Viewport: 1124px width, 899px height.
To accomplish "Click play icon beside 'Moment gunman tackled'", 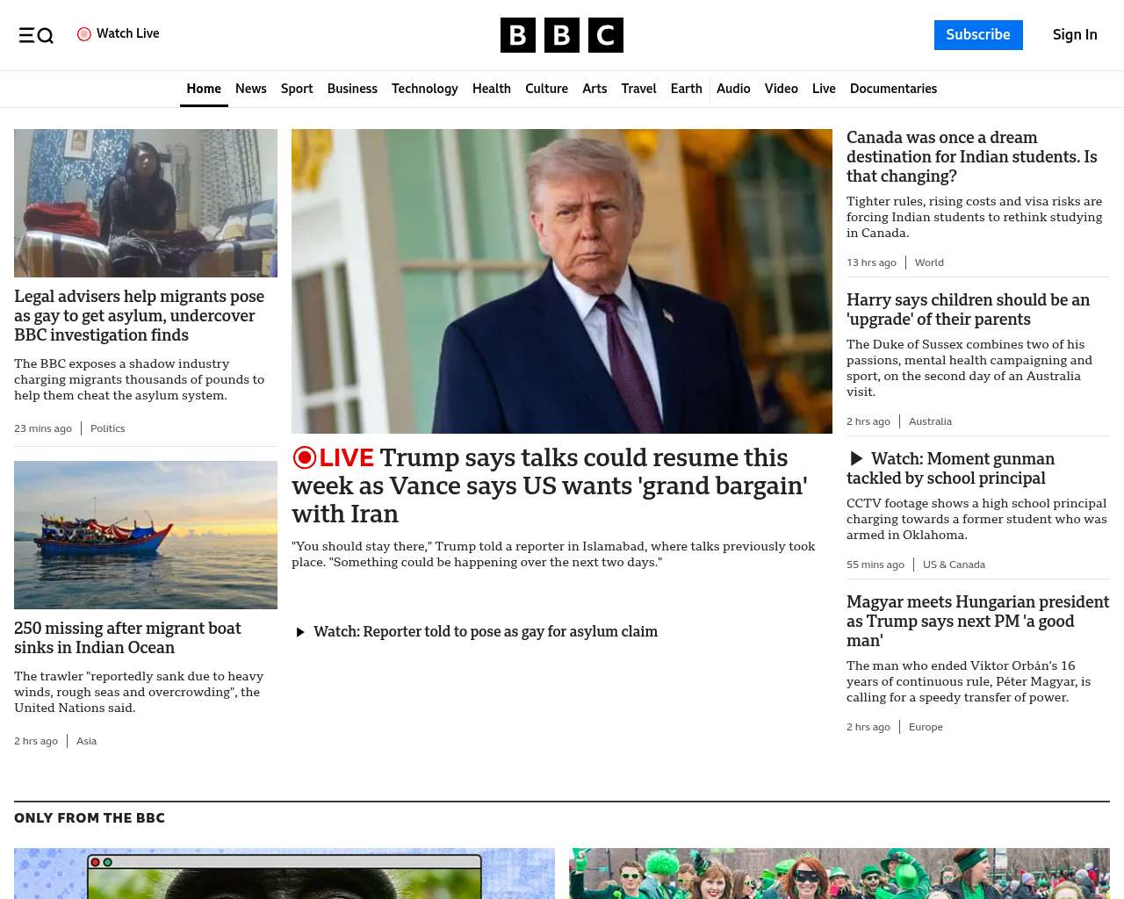I will (x=856, y=458).
